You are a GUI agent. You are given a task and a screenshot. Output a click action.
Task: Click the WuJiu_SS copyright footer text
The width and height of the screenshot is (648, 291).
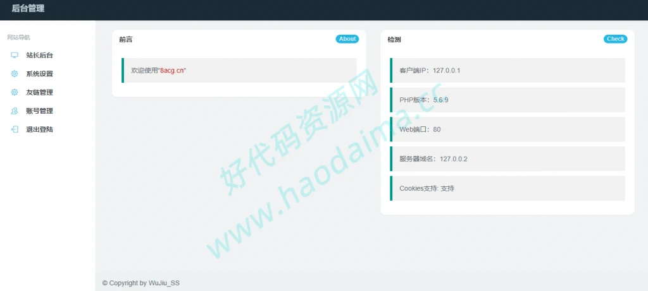pos(141,283)
